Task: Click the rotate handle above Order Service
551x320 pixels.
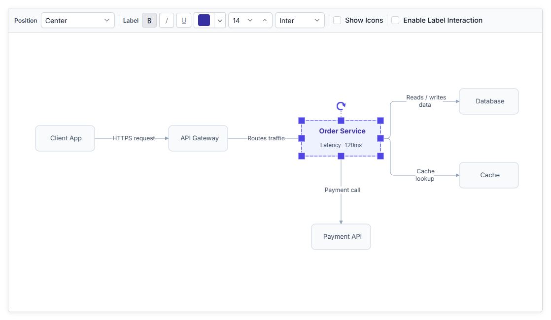Action: [x=341, y=106]
